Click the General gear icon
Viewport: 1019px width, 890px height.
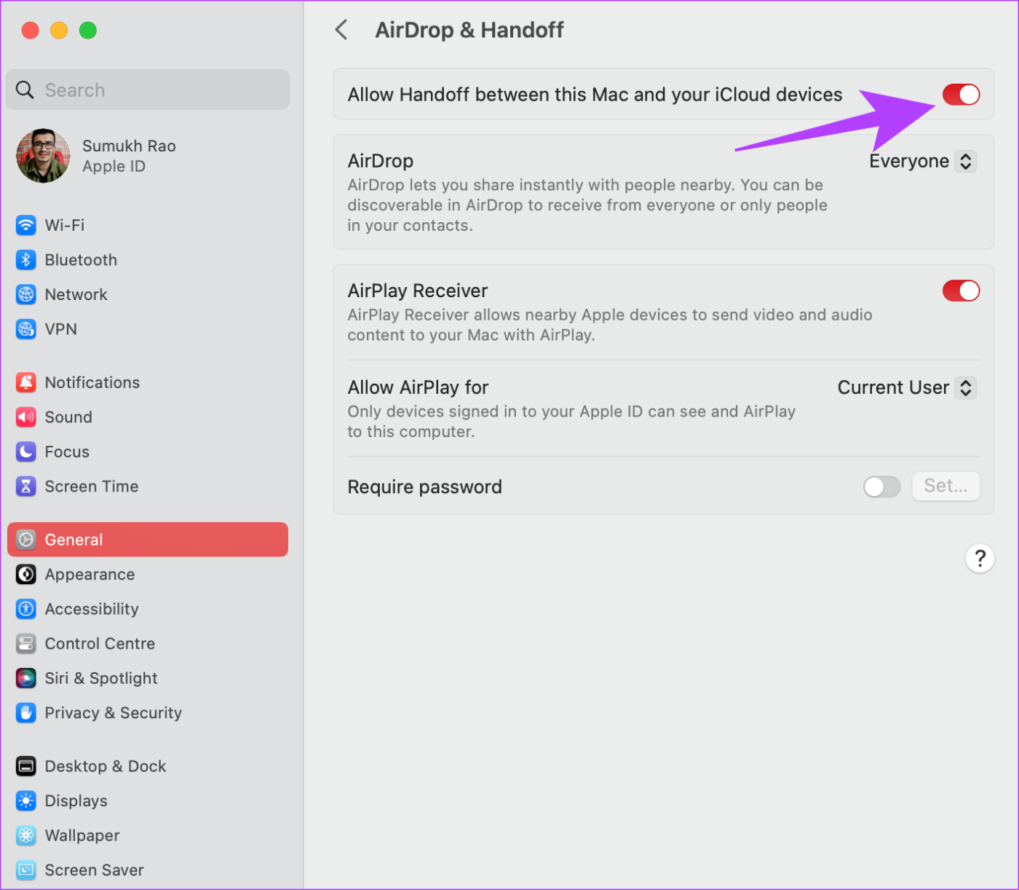click(x=26, y=540)
